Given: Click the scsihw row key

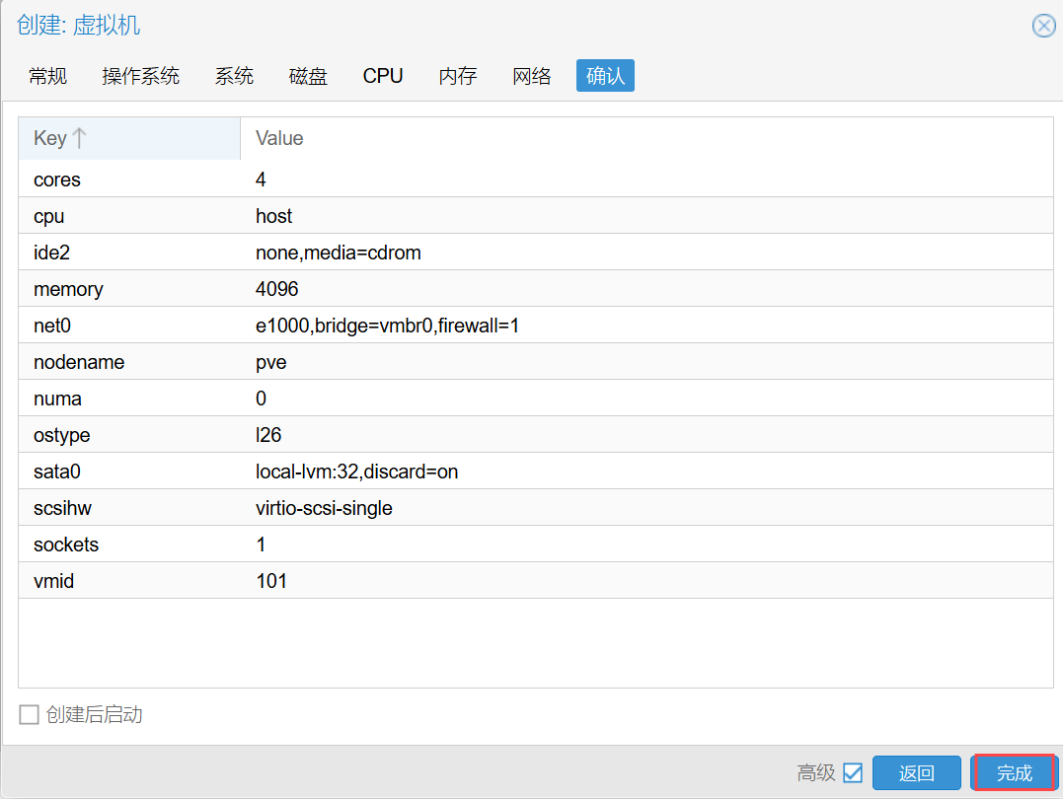Looking at the screenshot, I should point(62,508).
